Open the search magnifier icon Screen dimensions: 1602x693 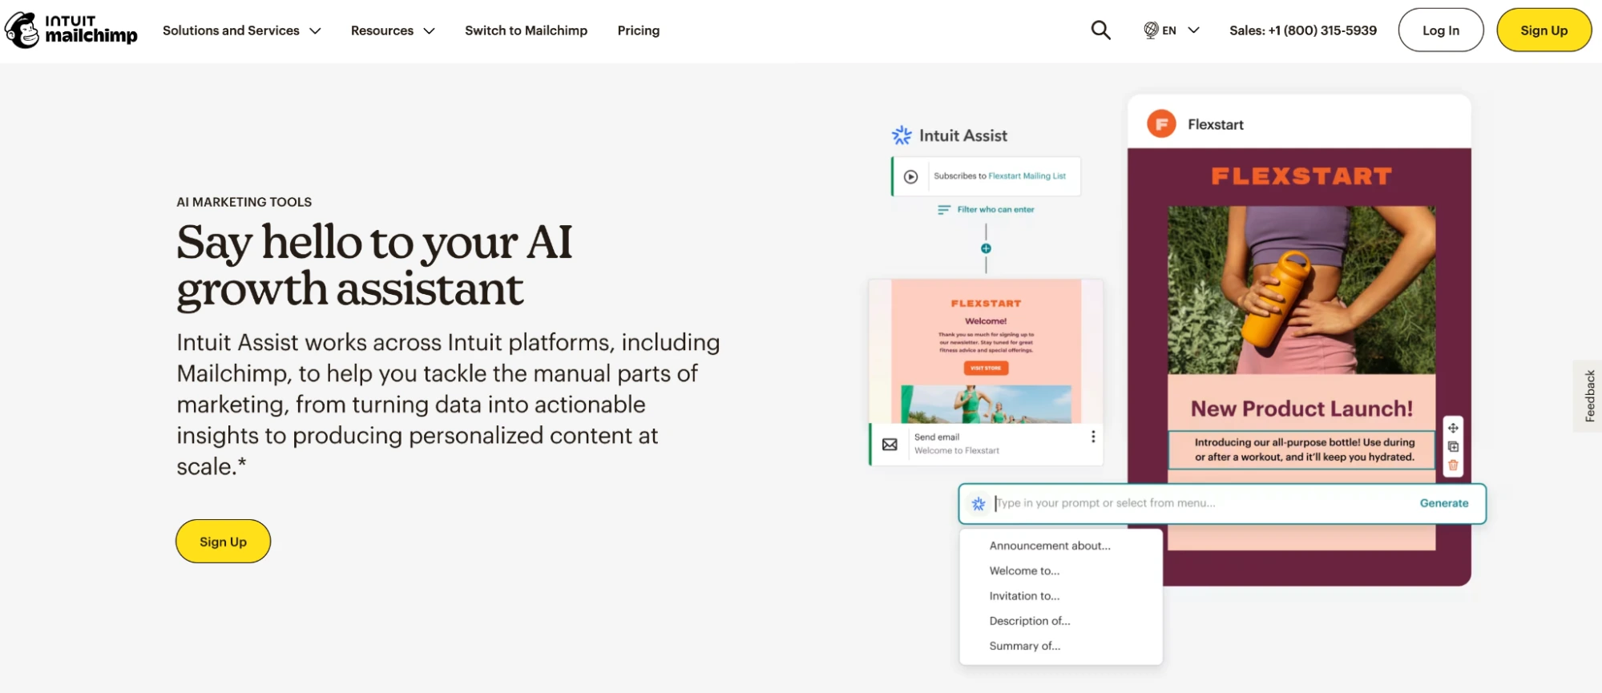click(x=1100, y=30)
